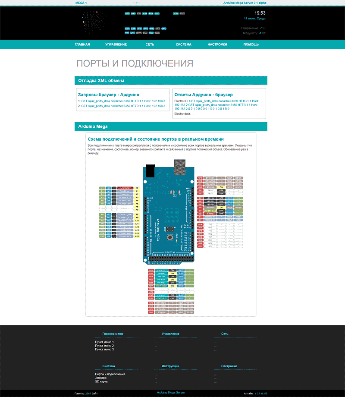Image resolution: width=345 pixels, height=397 pixels.
Task: Click the POWER ALL badge beside A1
Action: click(125, 191)
